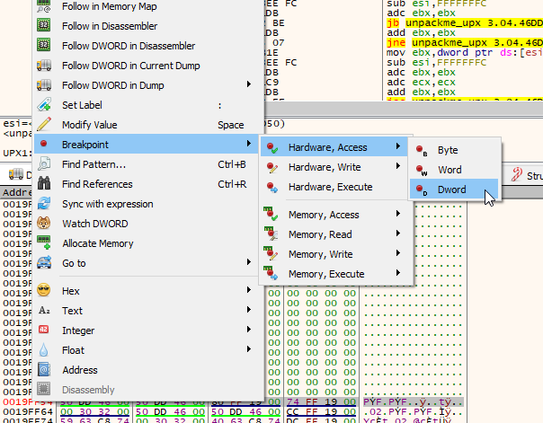Click the Sync with expression refresh icon

44,203
